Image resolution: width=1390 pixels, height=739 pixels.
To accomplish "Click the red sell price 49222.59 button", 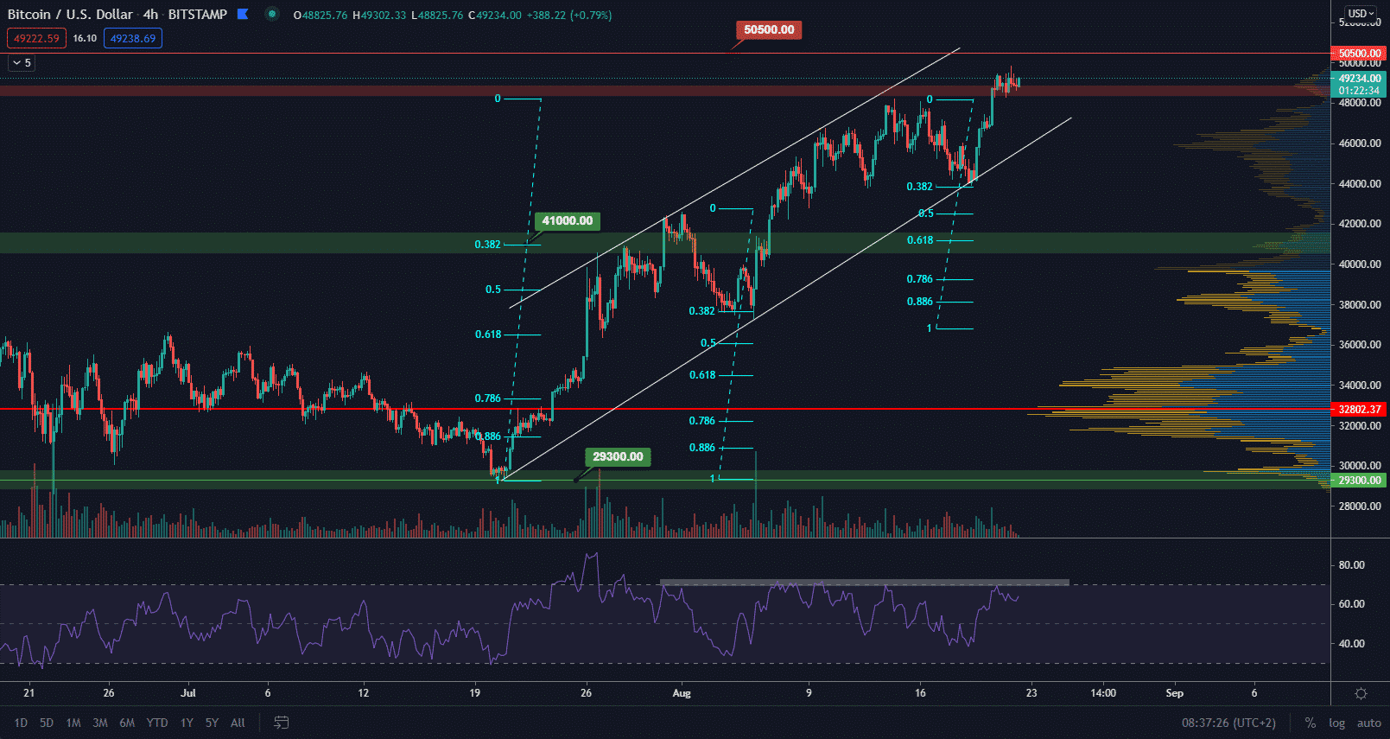I will [36, 38].
